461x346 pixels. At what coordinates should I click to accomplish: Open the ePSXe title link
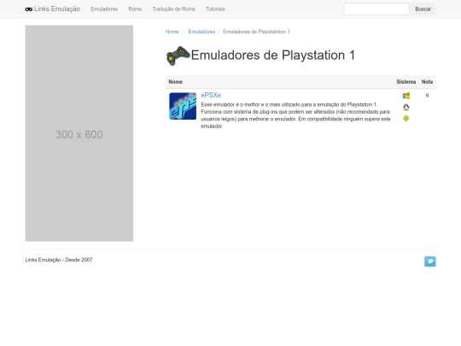211,95
